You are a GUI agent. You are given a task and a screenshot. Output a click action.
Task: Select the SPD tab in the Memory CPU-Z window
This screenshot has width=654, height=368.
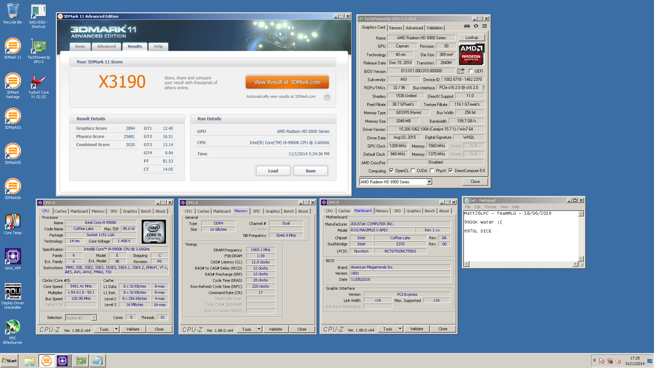256,211
